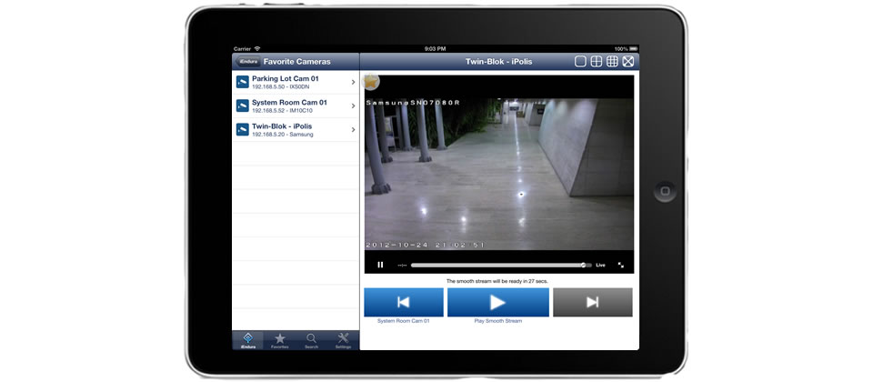Go back with the iEndura button

247,62
